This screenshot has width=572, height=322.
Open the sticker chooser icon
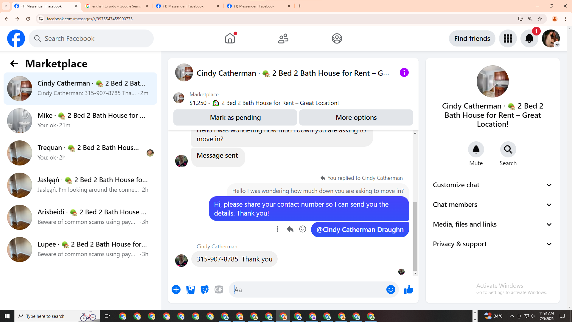click(x=205, y=290)
